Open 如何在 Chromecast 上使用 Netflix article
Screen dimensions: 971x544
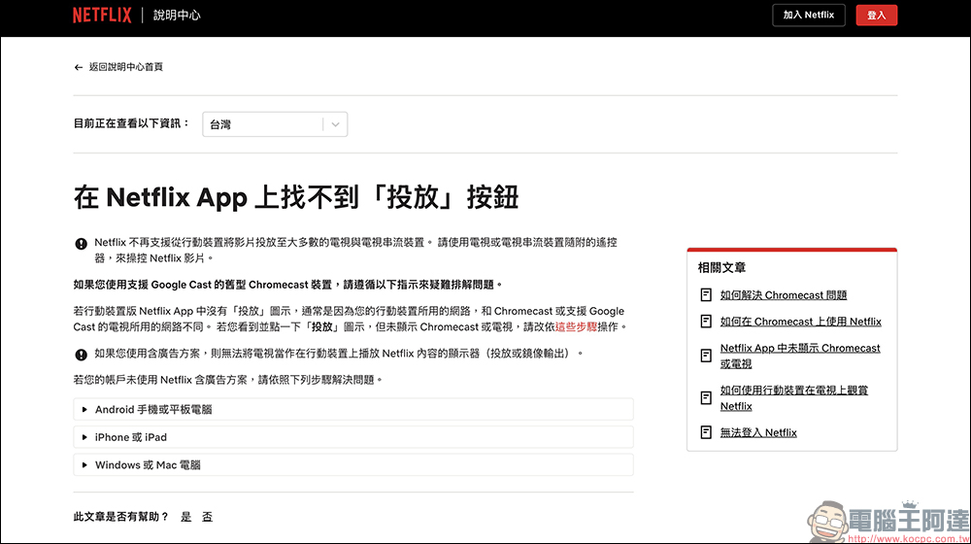pos(801,322)
